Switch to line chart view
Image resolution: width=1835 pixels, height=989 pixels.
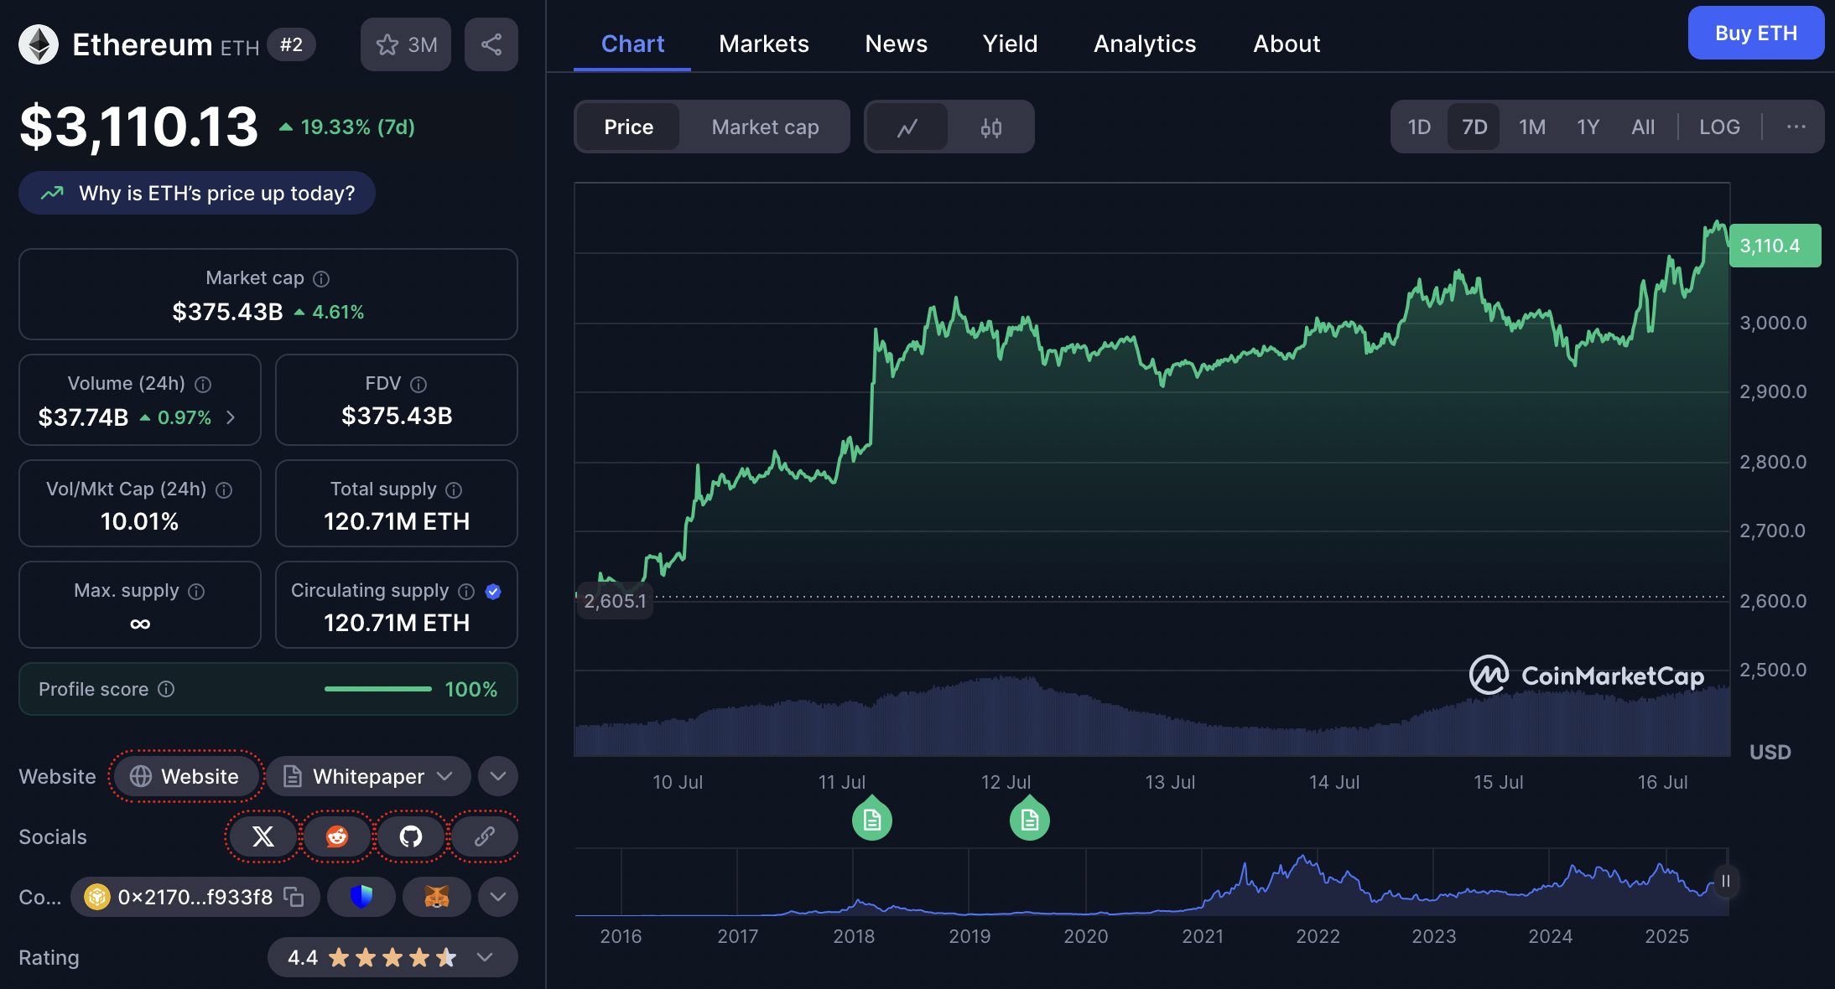coord(907,127)
